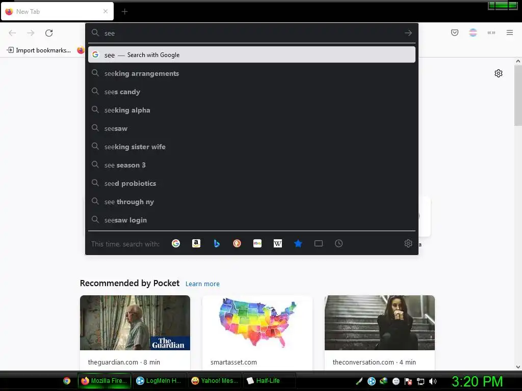Choose 'seeking alpha' suggestion

coord(252,110)
